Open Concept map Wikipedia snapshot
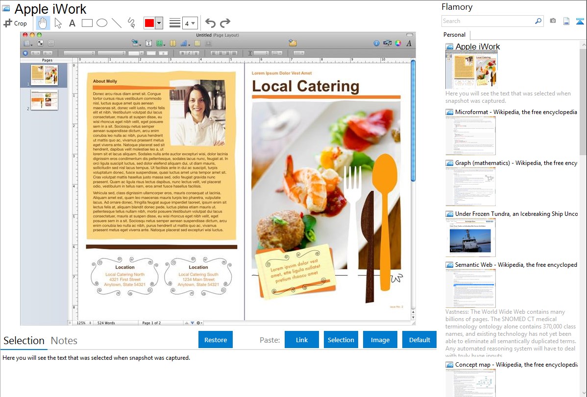Screen dimensions: 587x397 (x=516, y=364)
